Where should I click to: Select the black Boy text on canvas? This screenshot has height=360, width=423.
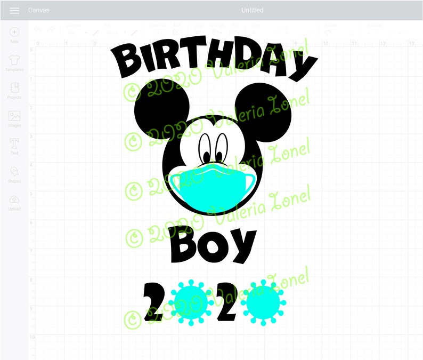tap(214, 245)
